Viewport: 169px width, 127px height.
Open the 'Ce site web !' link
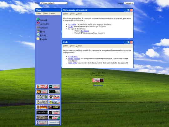point(73,56)
